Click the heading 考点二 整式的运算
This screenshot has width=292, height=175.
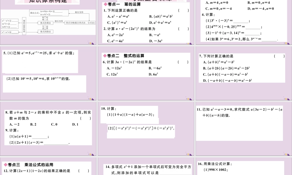point(124,56)
